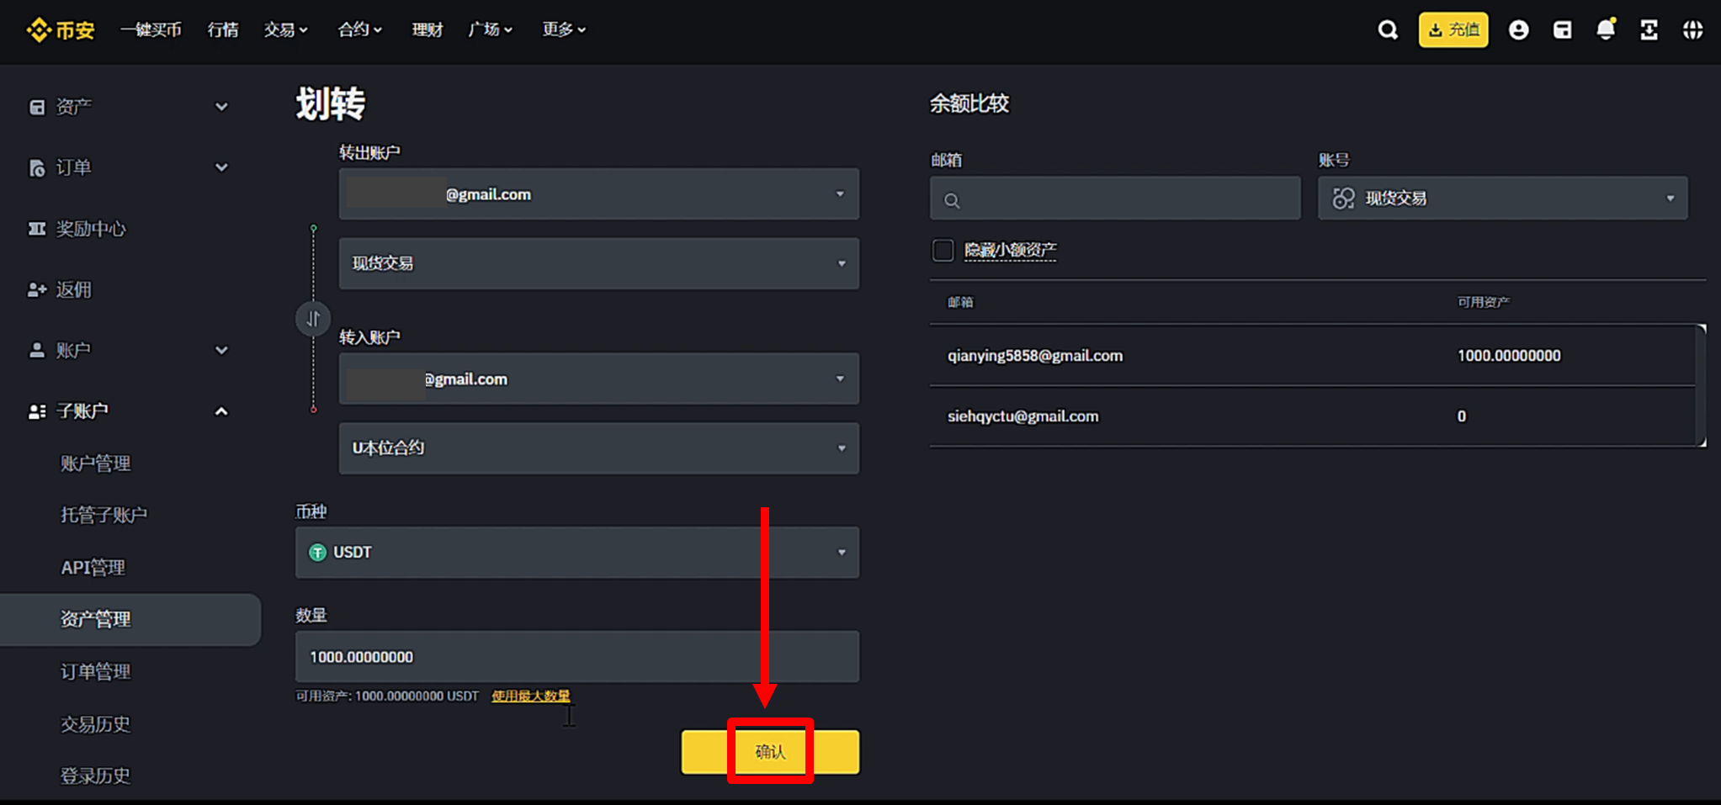Click the 使用最大数量 link
Image resolution: width=1721 pixels, height=805 pixels.
531,696
